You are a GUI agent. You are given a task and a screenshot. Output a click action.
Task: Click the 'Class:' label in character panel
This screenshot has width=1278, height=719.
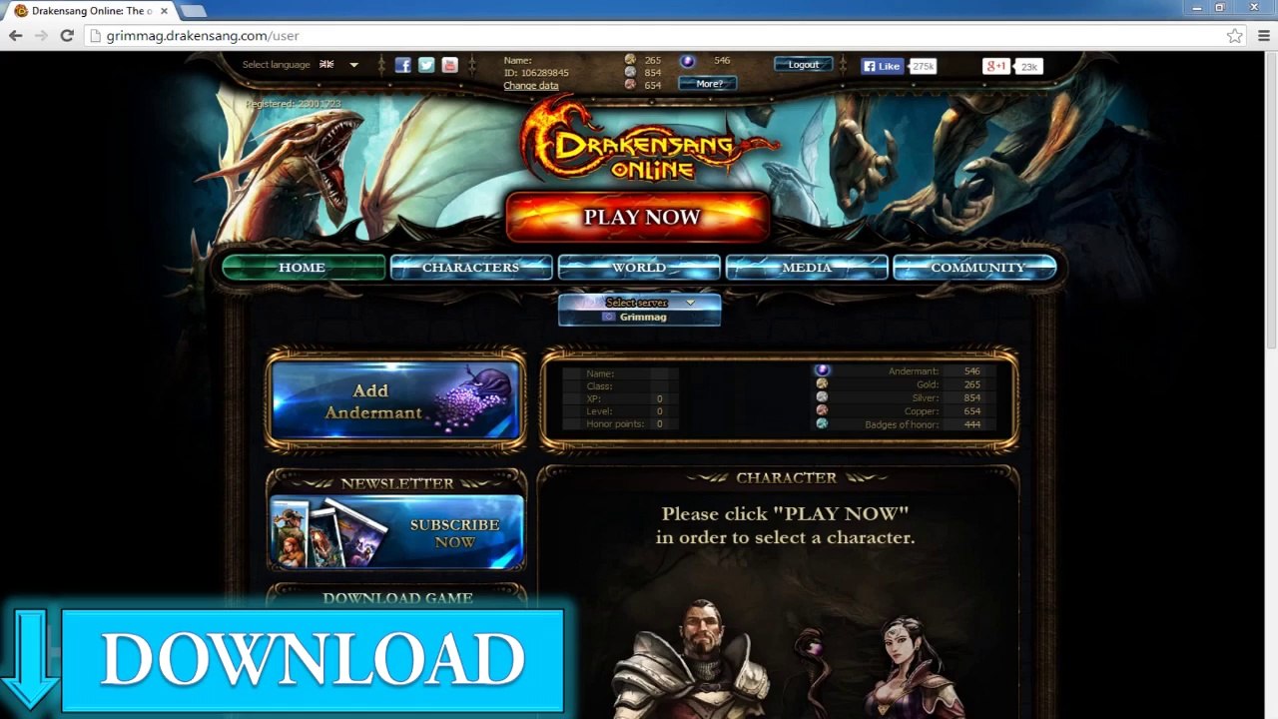click(599, 386)
